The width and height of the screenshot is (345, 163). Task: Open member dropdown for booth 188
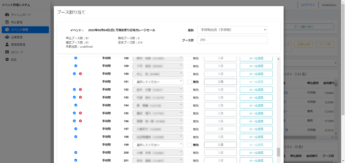coord(158,58)
